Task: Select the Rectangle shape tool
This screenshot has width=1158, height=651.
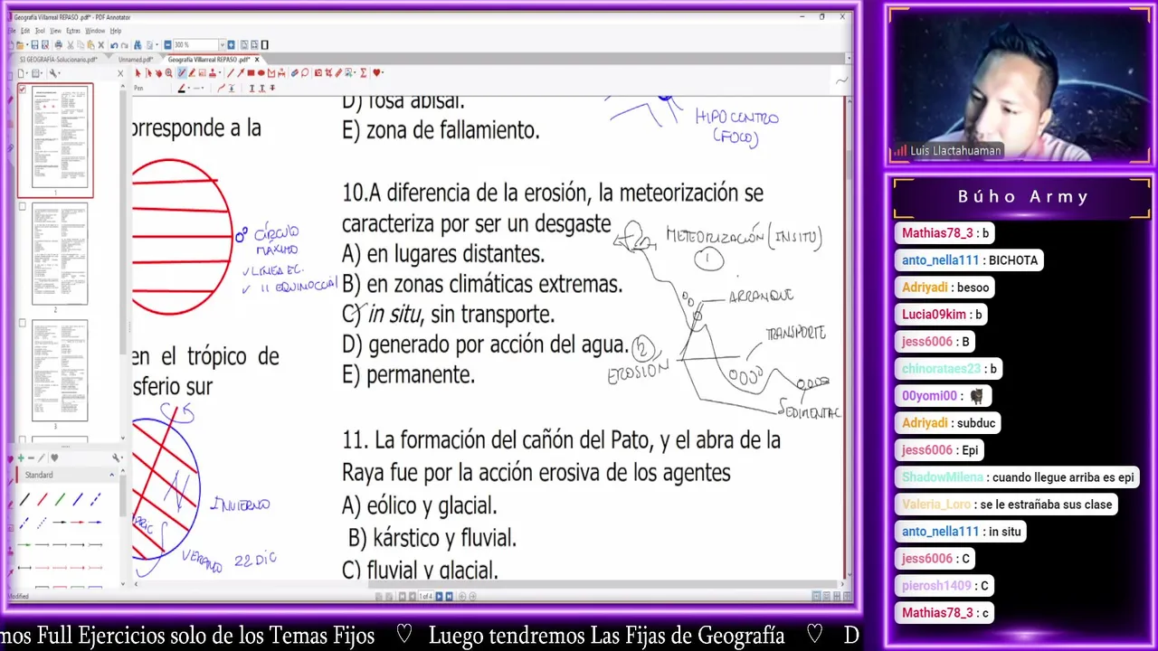Action: 251,73
